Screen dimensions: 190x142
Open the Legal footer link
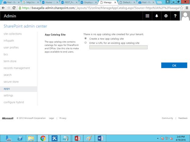point(51,118)
